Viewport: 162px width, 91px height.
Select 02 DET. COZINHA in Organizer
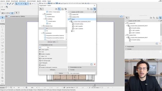point(79,29)
